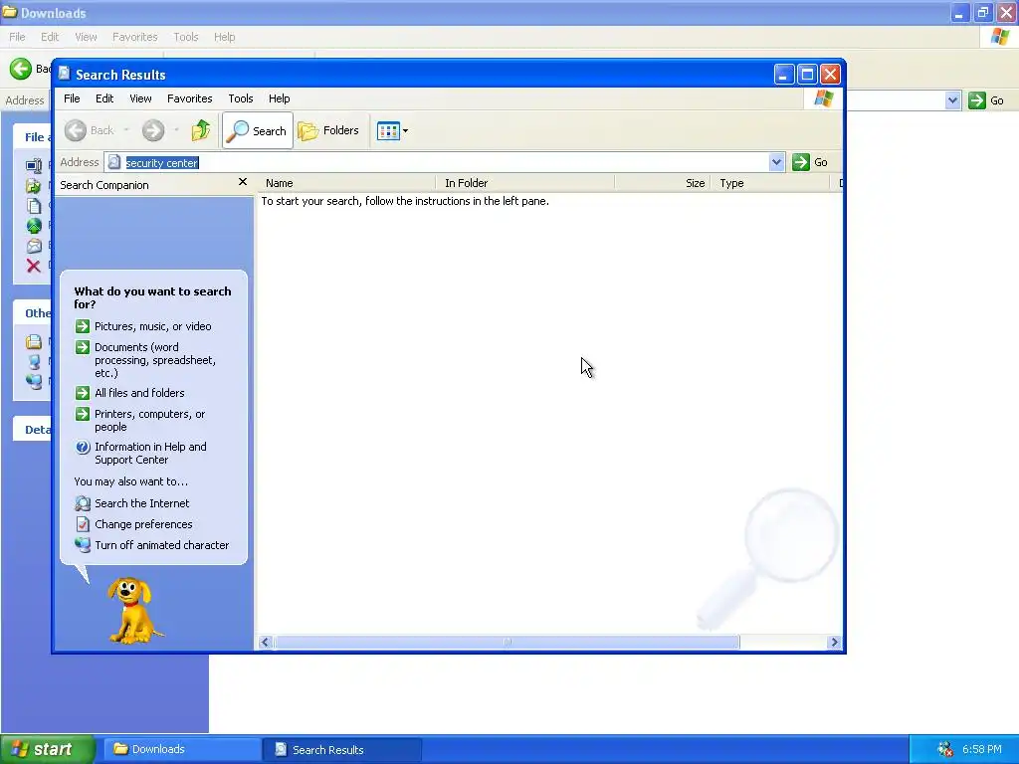
Task: Click green arrow beside Pictures, music, or video
Action: (83, 326)
